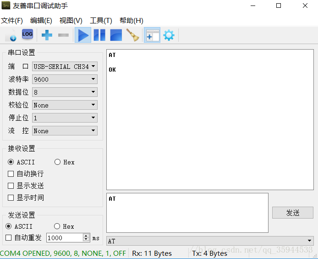Open the 流控 None dropdown
Viewport: 318px width, 259px height.
tap(65, 131)
